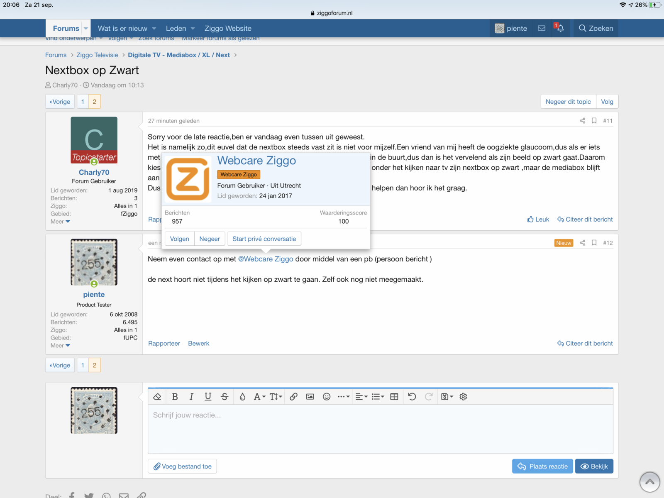Click Negeer dit topic button
Image resolution: width=664 pixels, height=498 pixels.
point(568,102)
